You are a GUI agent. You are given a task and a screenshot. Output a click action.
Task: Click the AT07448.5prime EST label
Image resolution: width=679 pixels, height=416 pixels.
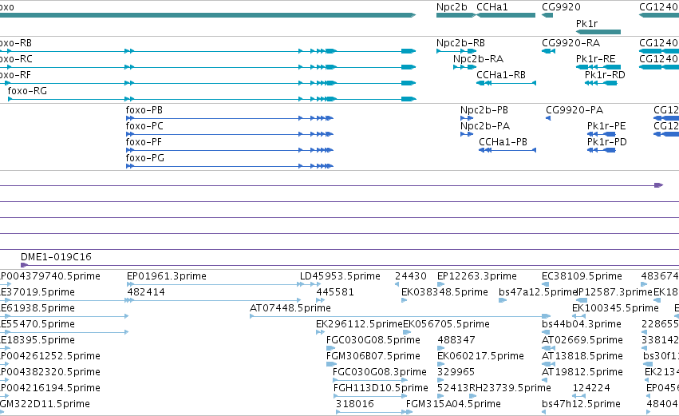(290, 308)
